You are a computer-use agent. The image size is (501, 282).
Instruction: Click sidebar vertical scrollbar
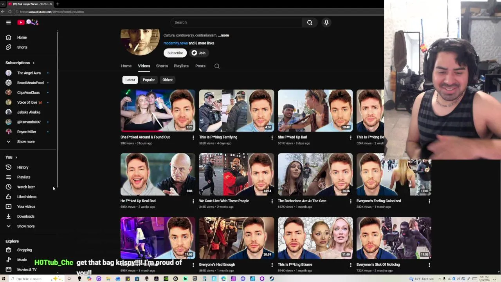58,109
